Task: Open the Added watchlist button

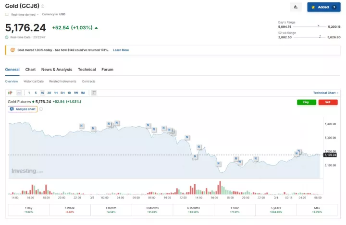Action: point(324,7)
